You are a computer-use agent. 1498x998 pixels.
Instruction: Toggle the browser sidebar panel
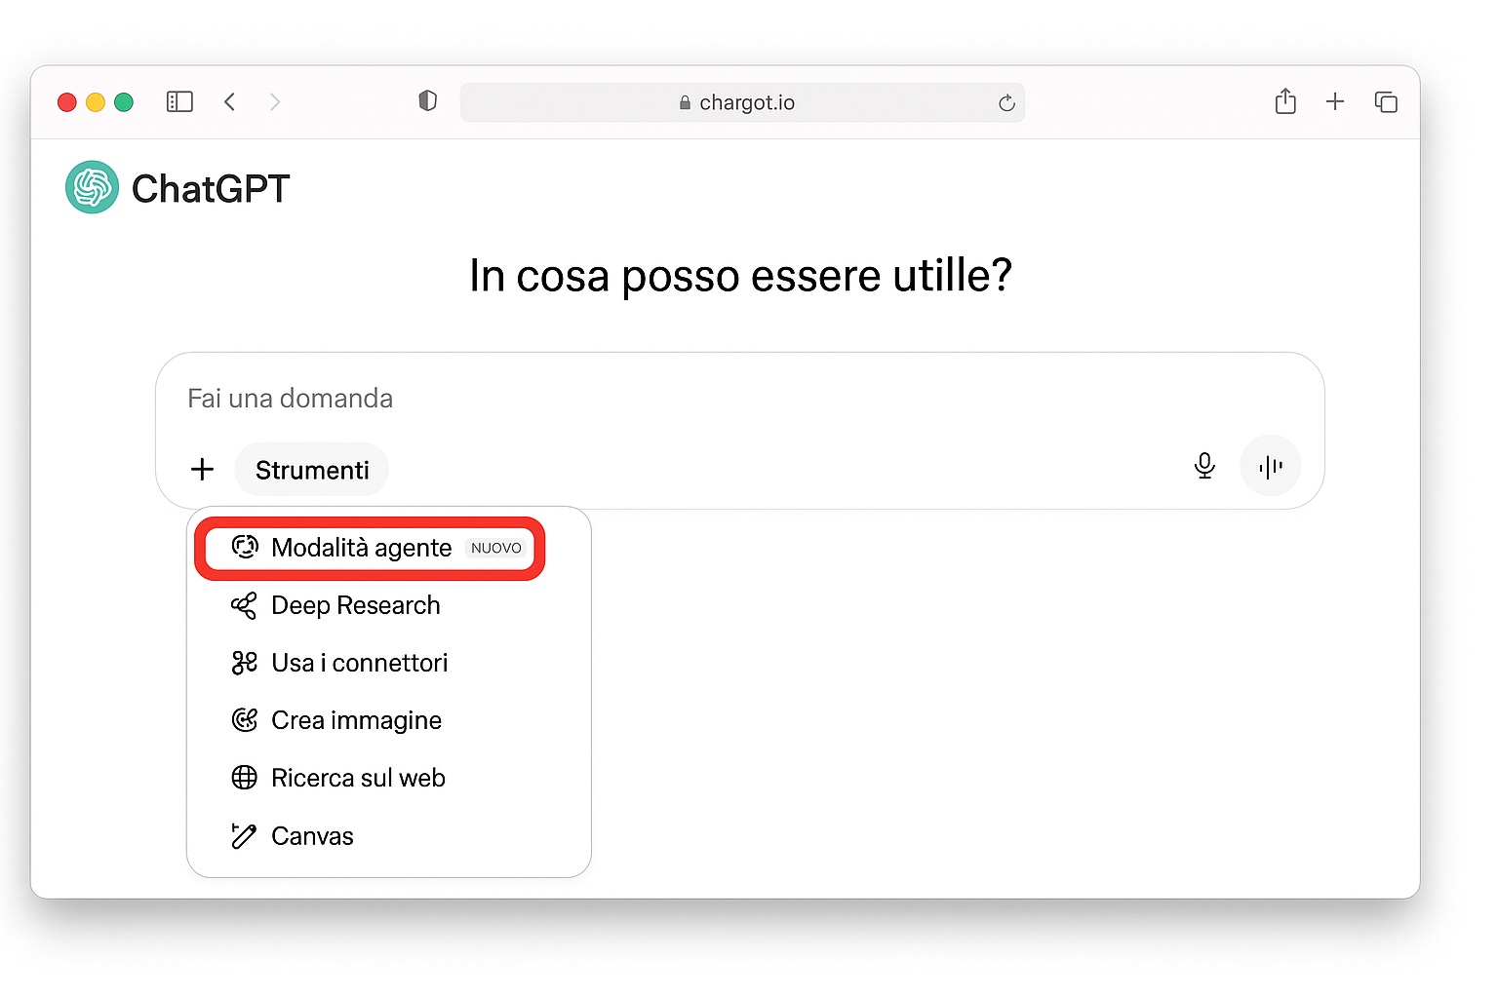click(179, 102)
